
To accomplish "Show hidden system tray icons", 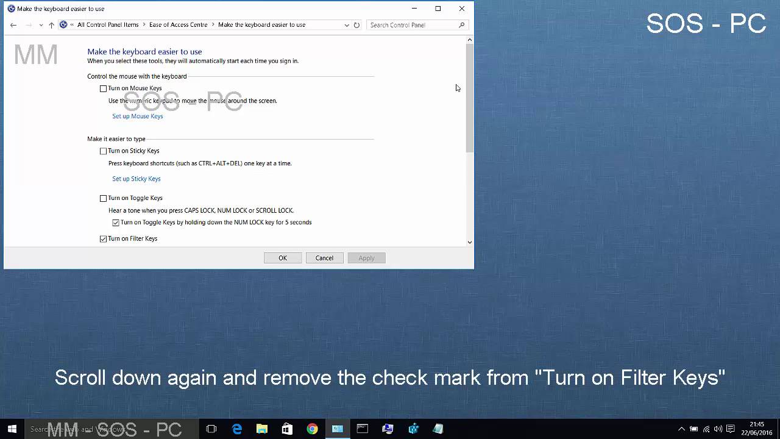I will point(681,429).
